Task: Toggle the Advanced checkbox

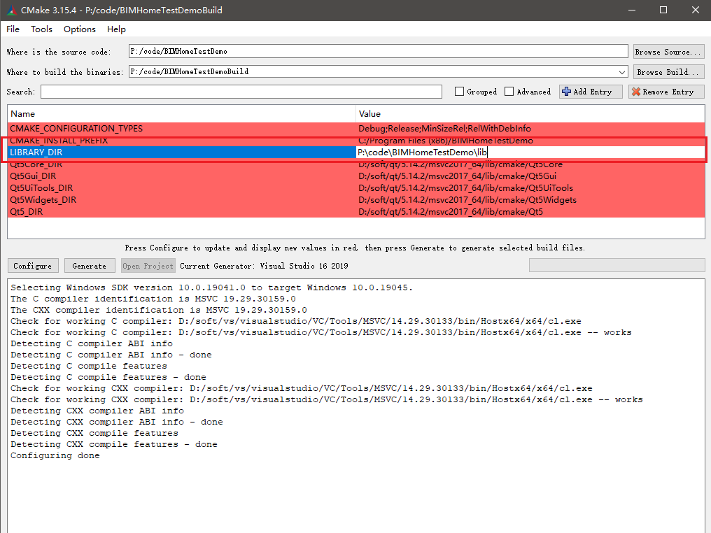Action: (509, 92)
